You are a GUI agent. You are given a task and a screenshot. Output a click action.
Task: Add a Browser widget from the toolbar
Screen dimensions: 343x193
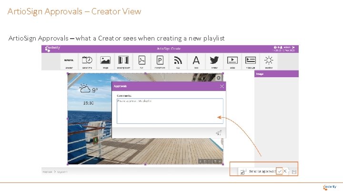[x=69, y=61]
